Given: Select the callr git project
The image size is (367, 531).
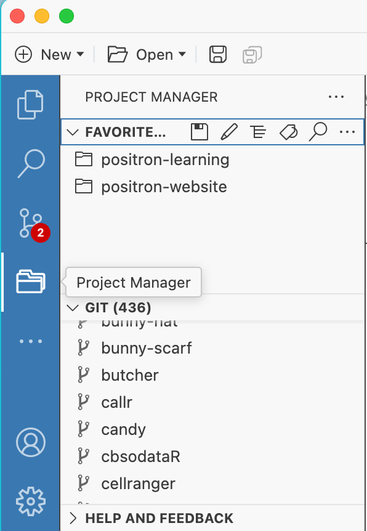Looking at the screenshot, I should point(116,402).
